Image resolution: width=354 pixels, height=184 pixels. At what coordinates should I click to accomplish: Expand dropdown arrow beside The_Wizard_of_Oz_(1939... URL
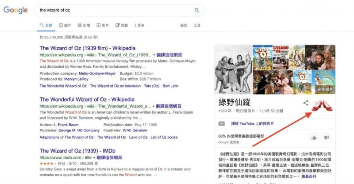(154, 55)
